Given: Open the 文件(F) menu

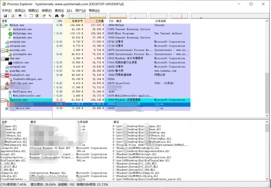Looking at the screenshot, I should (x=7, y=10).
